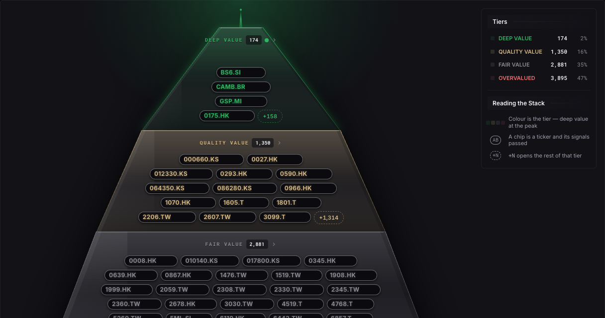The height and width of the screenshot is (318, 605).
Task: Open the 2345.TW chip
Action: coord(354,290)
